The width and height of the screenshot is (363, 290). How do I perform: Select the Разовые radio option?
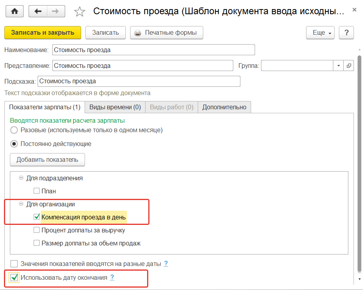(x=14, y=130)
